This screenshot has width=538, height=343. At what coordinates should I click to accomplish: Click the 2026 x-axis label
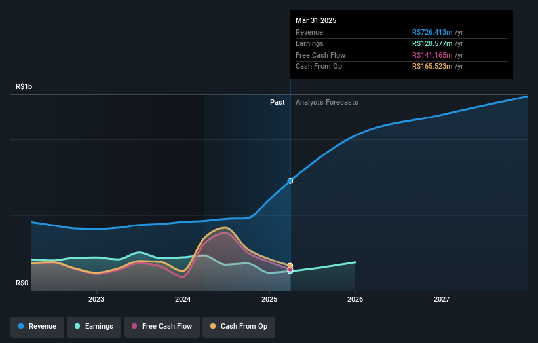[355, 299]
